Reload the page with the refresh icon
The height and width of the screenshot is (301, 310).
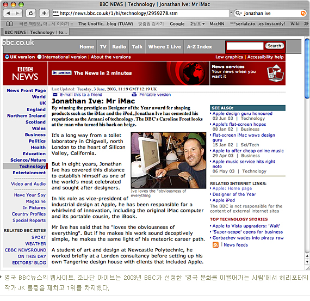31,13
